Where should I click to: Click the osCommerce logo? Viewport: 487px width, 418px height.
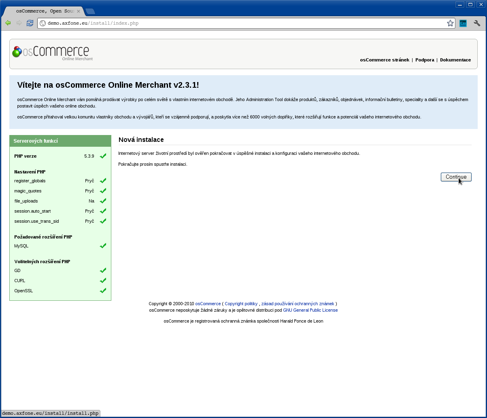[53, 53]
